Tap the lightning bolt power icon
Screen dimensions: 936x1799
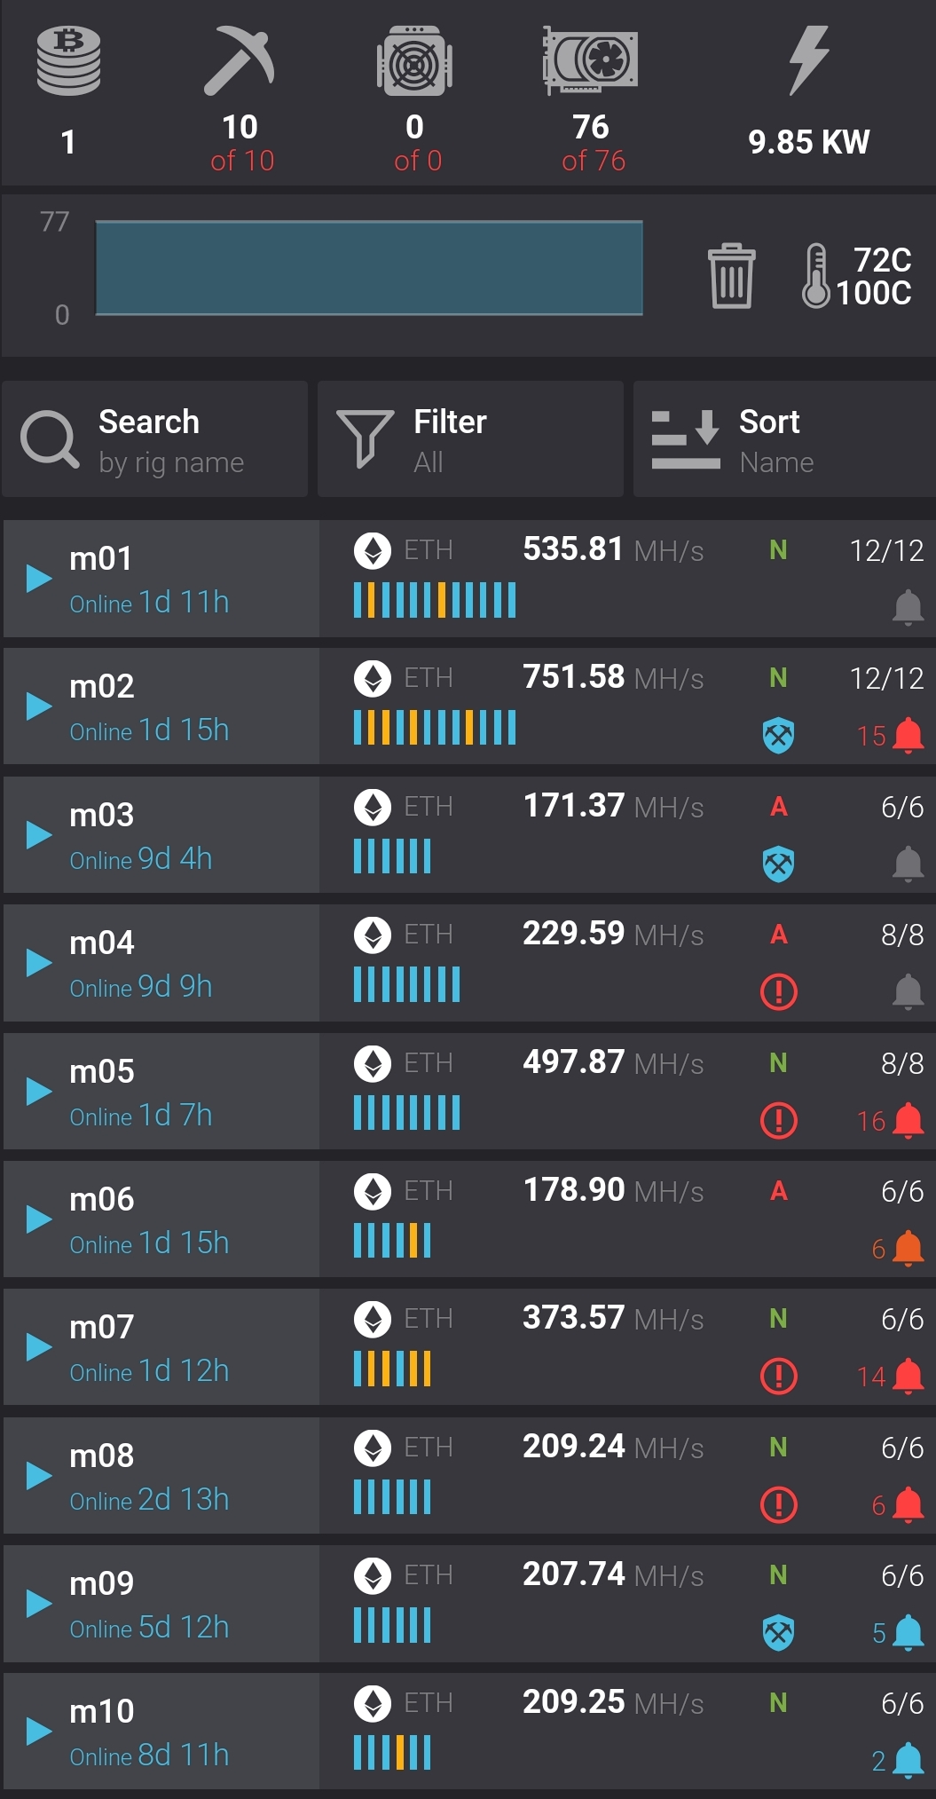[808, 60]
